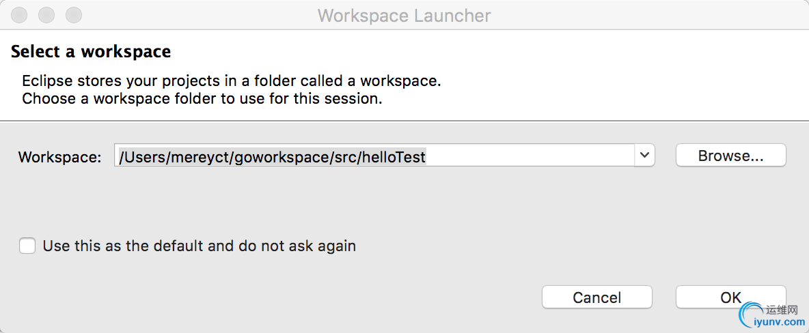
Task: Enable the default workspace checkbox
Action: pos(27,246)
